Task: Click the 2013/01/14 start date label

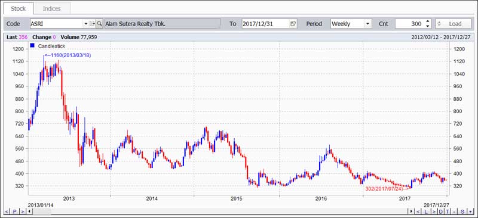Action: tap(41, 205)
